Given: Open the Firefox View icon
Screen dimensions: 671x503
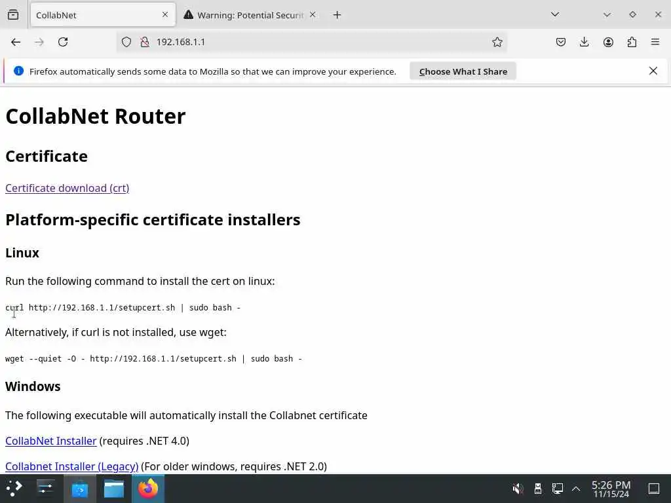Looking at the screenshot, I should 13,15.
